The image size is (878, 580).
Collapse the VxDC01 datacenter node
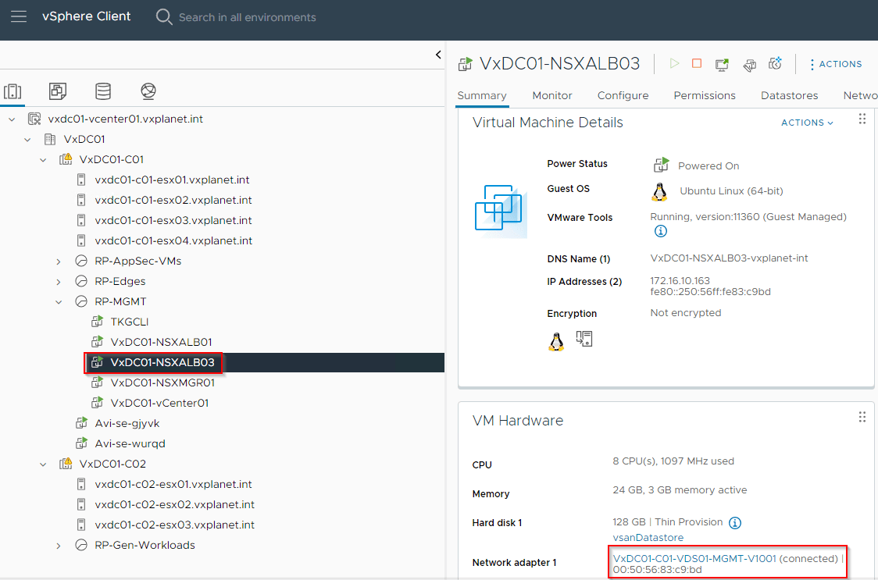[27, 140]
